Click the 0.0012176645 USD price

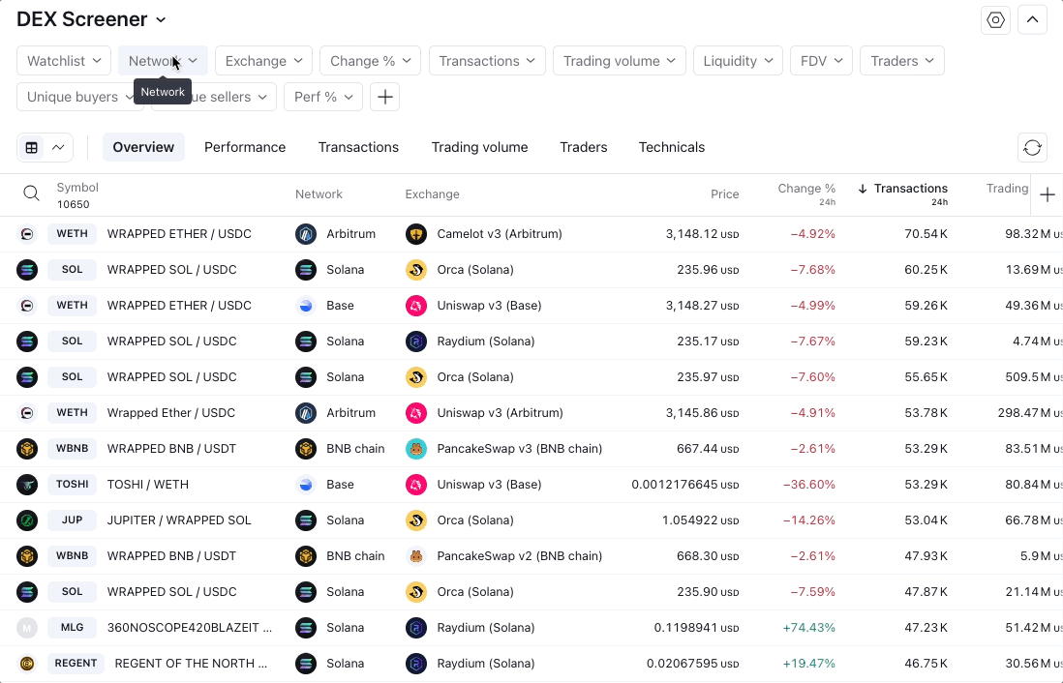coord(684,485)
